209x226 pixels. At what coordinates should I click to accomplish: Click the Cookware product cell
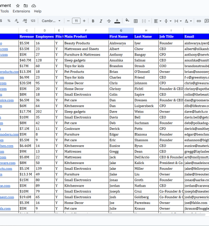coord(86,129)
